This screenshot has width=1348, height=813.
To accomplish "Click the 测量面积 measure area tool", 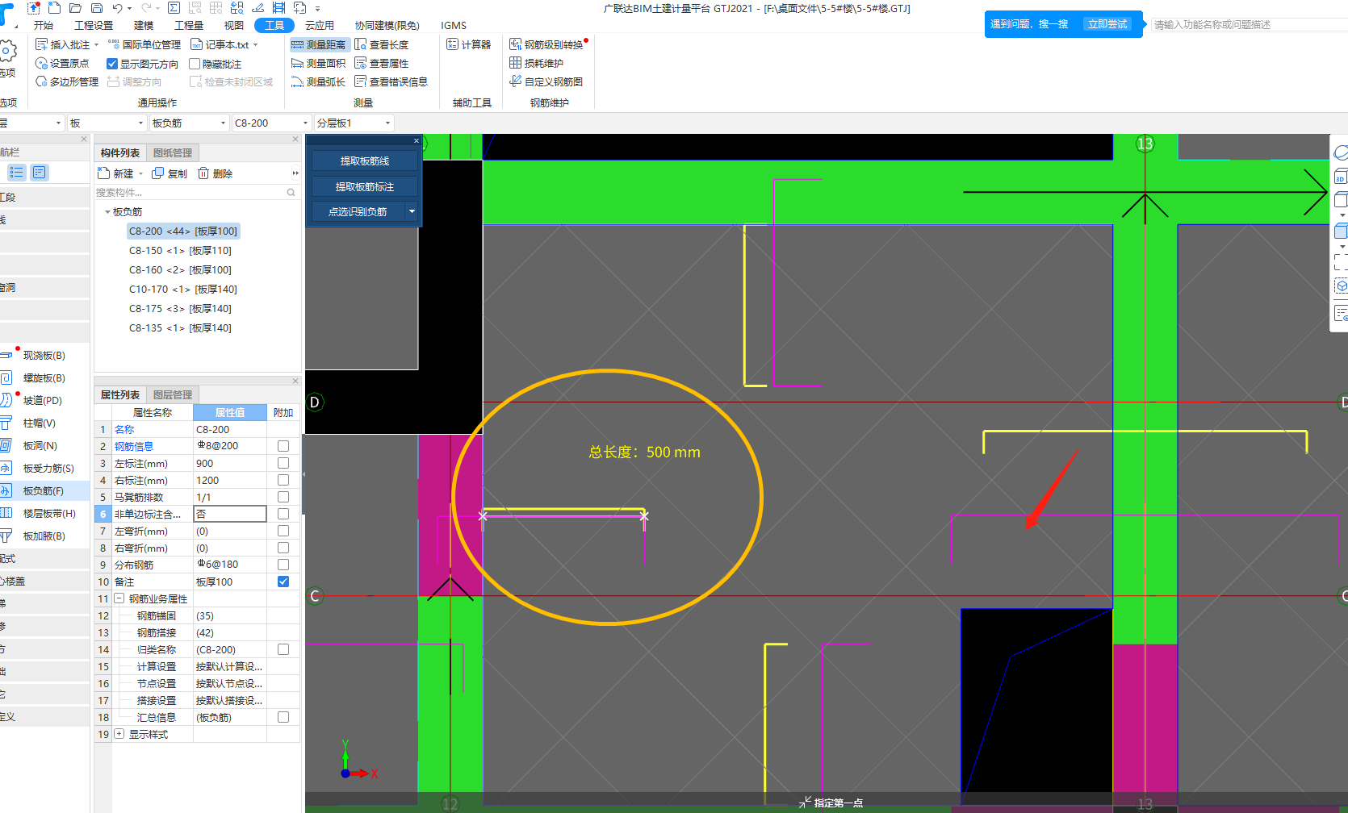I will click(319, 63).
